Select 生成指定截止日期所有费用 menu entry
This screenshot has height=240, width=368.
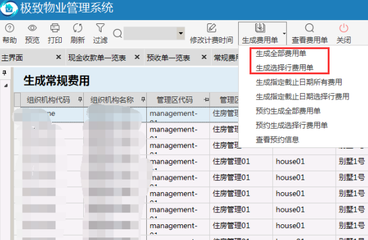click(299, 82)
